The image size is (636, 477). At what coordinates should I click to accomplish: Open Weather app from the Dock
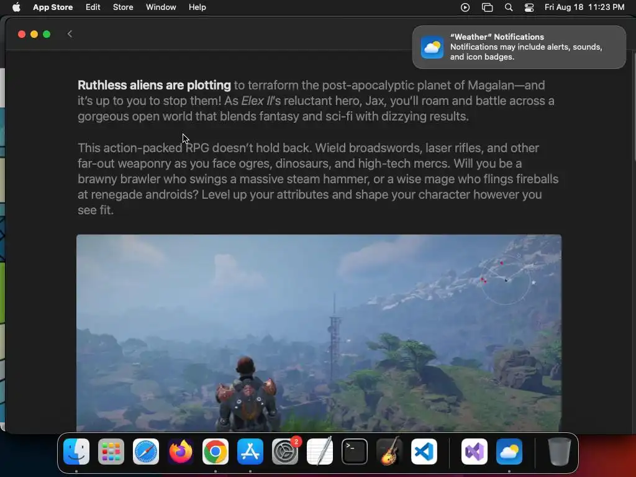pos(509,452)
